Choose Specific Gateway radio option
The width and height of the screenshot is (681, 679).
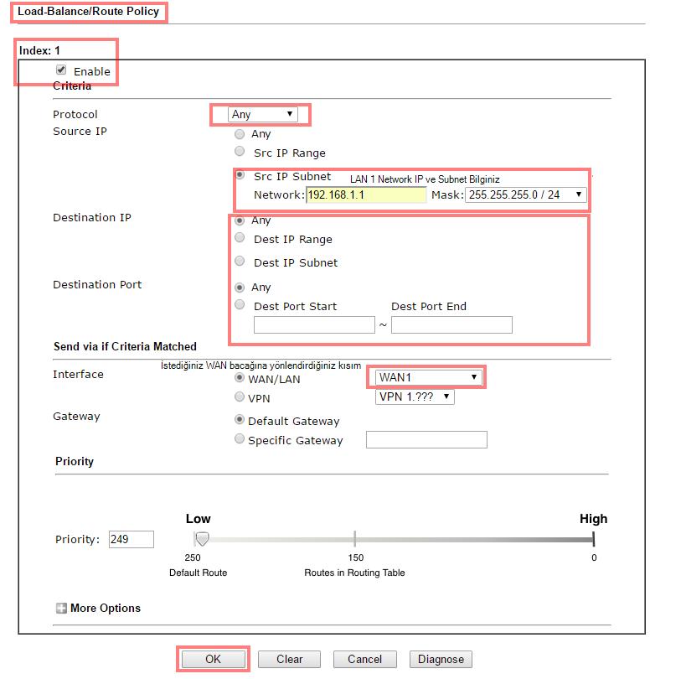(240, 439)
